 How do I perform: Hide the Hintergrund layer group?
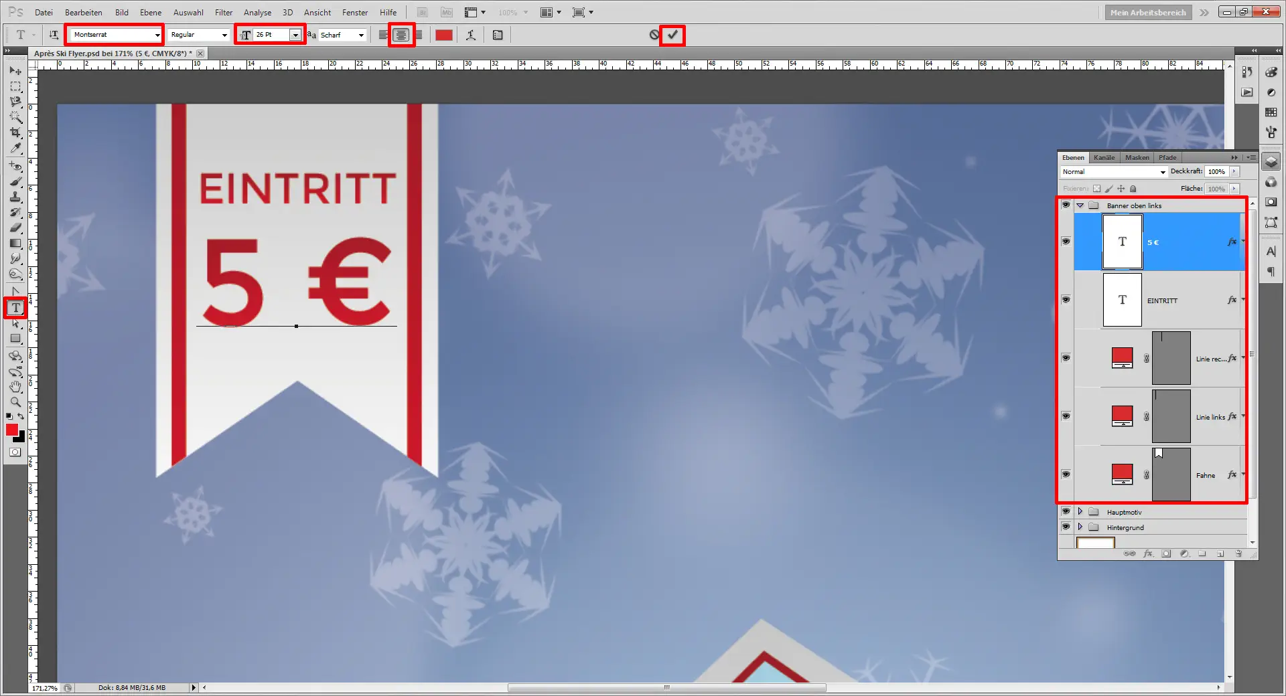[x=1066, y=527]
